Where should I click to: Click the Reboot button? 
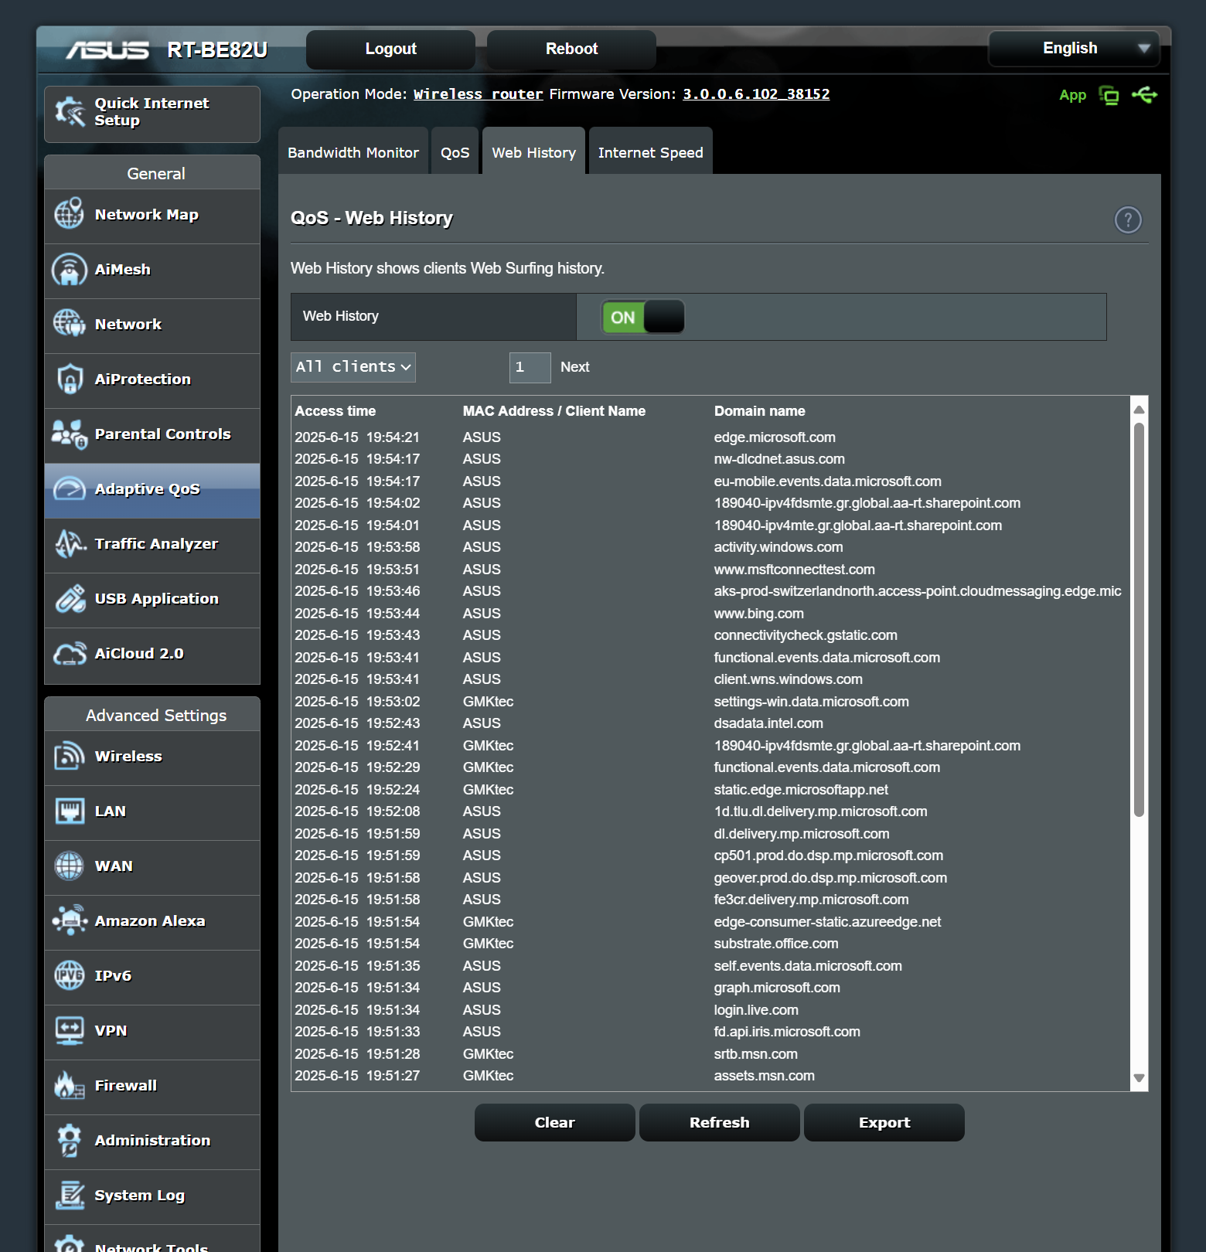tap(571, 49)
